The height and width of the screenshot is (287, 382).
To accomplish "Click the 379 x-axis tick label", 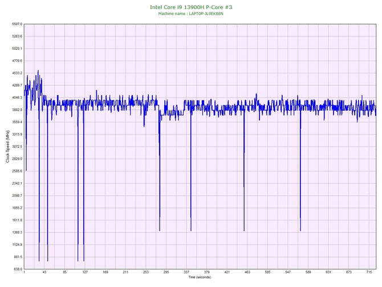I will tap(207, 272).
